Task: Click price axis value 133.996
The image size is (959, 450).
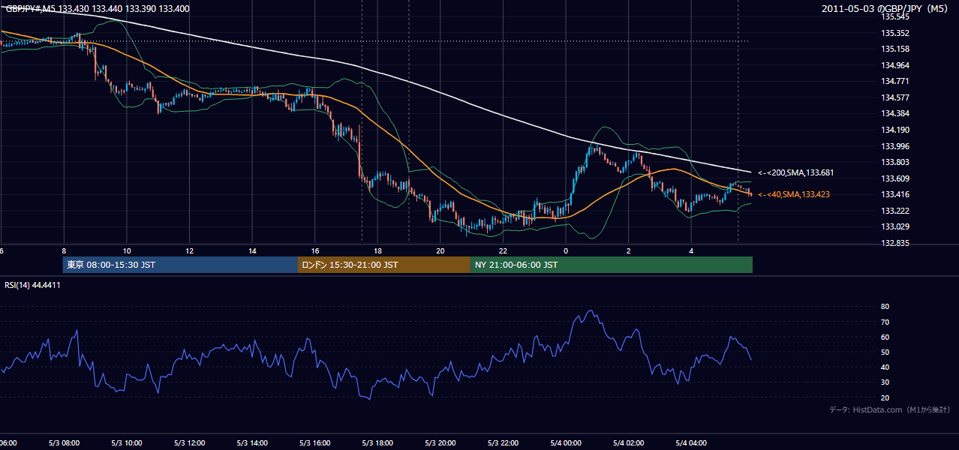Action: tap(894, 146)
